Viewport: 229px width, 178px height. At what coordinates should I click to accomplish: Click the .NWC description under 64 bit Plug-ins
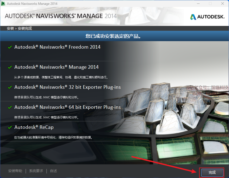coord(46,117)
